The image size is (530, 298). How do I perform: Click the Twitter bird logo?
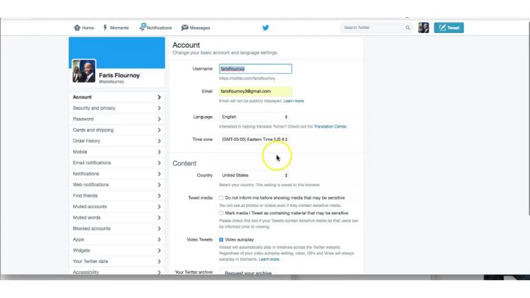coord(266,28)
